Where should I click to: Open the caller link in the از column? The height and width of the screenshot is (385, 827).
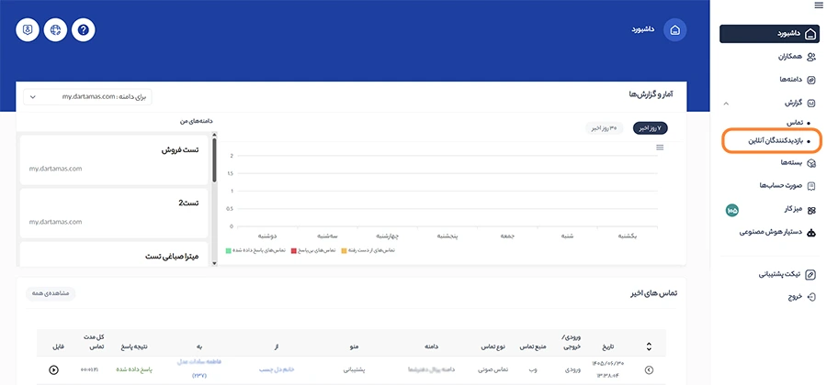click(x=277, y=369)
